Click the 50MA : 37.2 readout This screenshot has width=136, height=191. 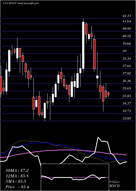coord(17,171)
